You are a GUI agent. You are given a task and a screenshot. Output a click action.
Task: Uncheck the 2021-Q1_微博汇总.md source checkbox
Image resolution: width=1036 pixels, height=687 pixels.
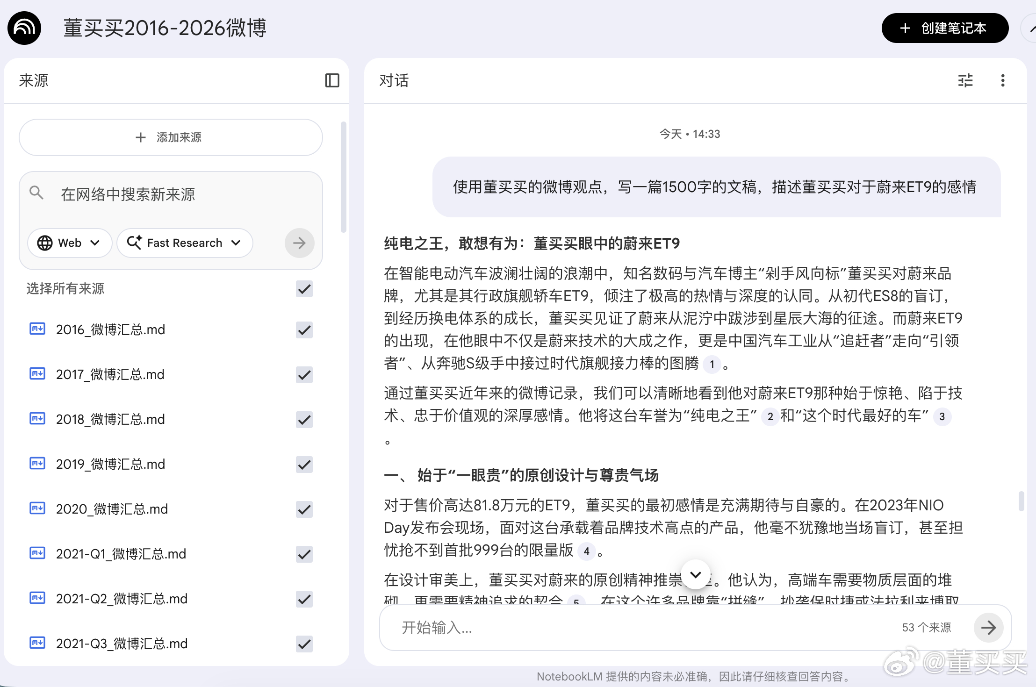pyautogui.click(x=304, y=554)
